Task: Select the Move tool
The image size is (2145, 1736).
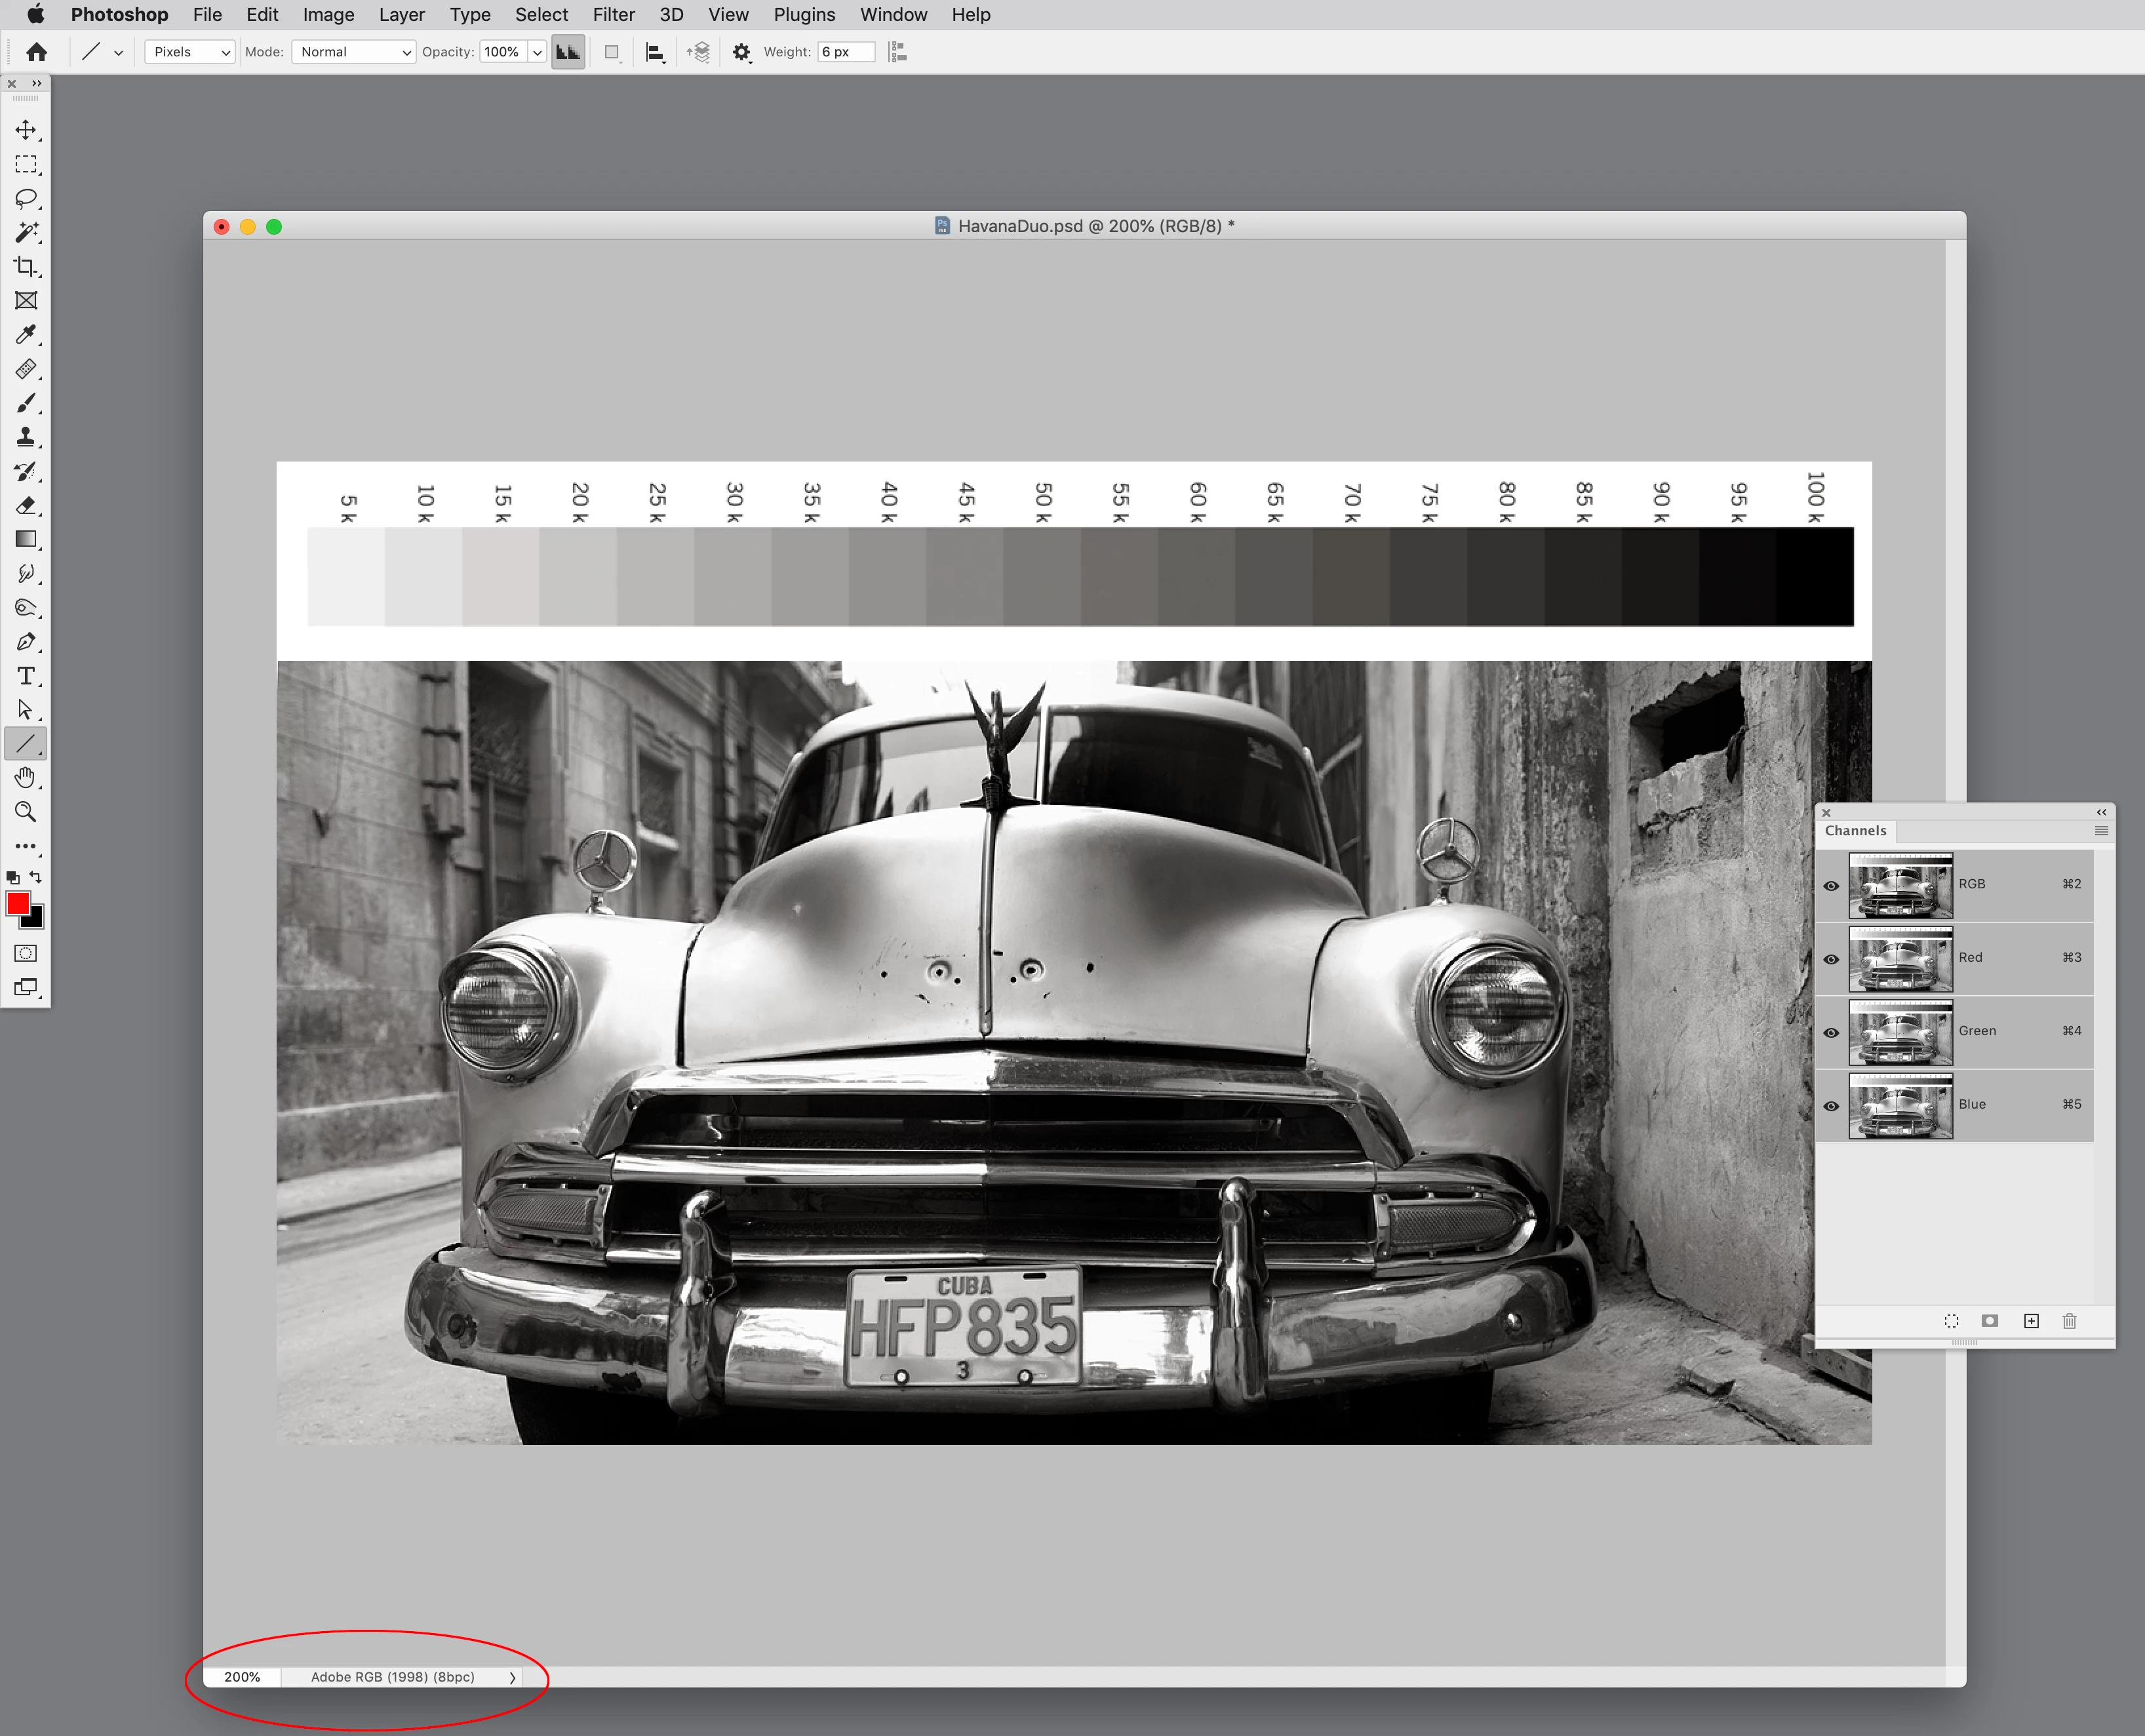Action: click(x=26, y=130)
